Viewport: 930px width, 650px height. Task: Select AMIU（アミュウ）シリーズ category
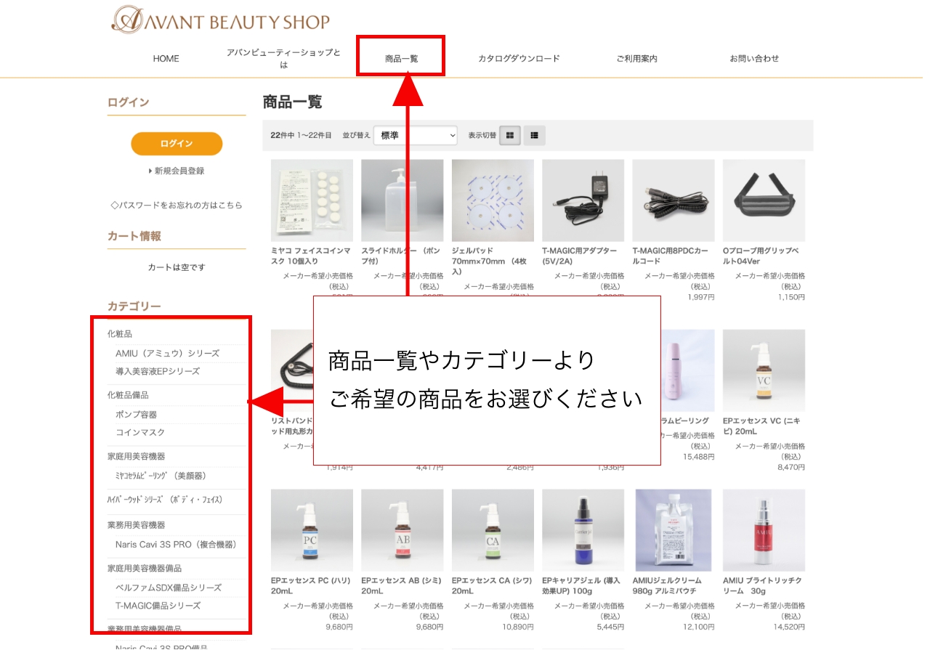[167, 354]
